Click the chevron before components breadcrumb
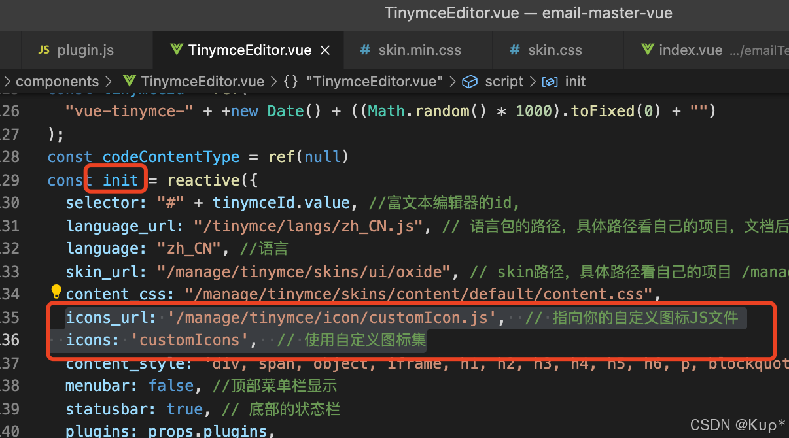The width and height of the screenshot is (789, 438). pyautogui.click(x=8, y=81)
